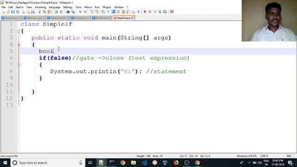Open the Search menu
This screenshot has width=297, height=167.
pos(19,7)
